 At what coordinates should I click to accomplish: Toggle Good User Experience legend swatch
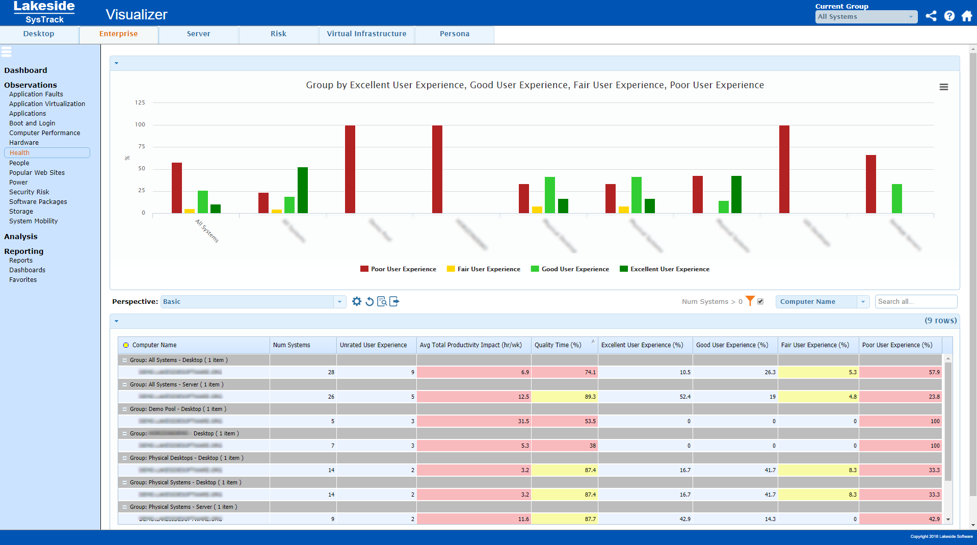point(535,269)
